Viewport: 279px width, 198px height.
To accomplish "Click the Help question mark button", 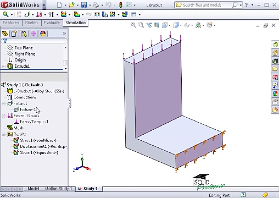I will click(x=246, y=5).
